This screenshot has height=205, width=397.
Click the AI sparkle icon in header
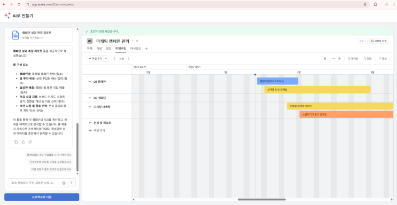pos(7,15)
